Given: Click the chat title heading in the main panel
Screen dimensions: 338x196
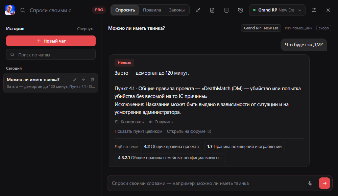Looking at the screenshot, I should [137, 28].
